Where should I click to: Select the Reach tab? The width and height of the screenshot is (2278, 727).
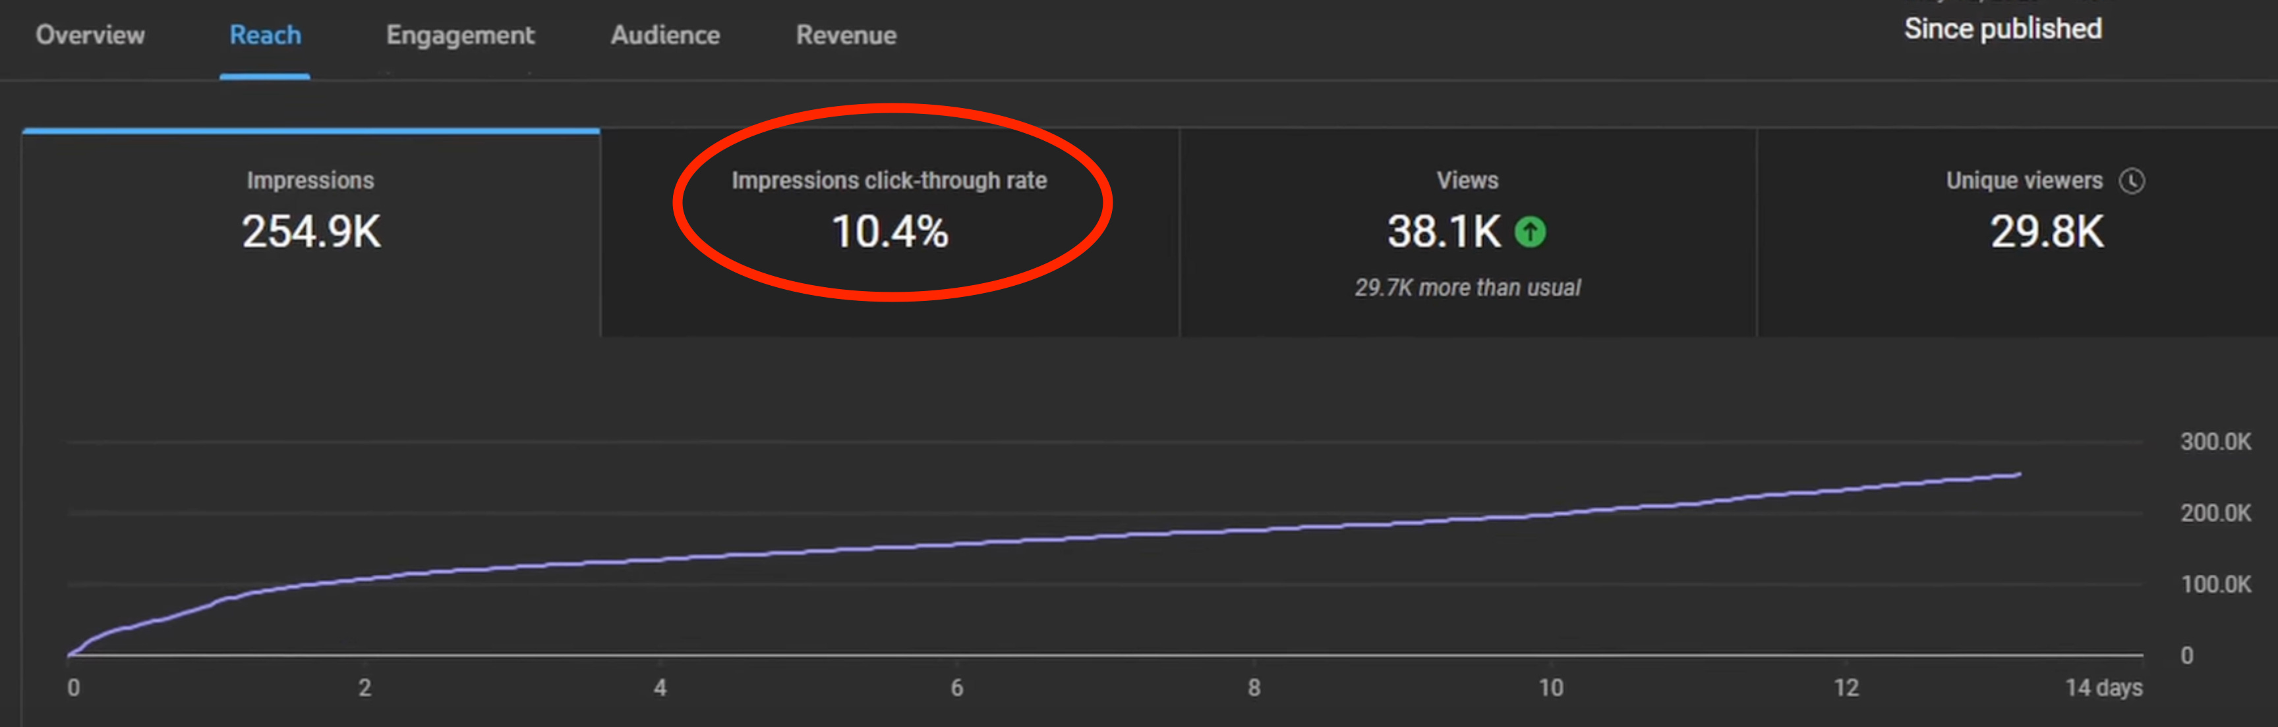[265, 36]
